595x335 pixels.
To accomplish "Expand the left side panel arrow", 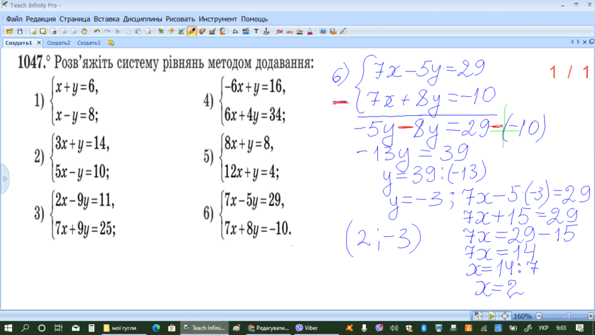I will click(x=4, y=179).
